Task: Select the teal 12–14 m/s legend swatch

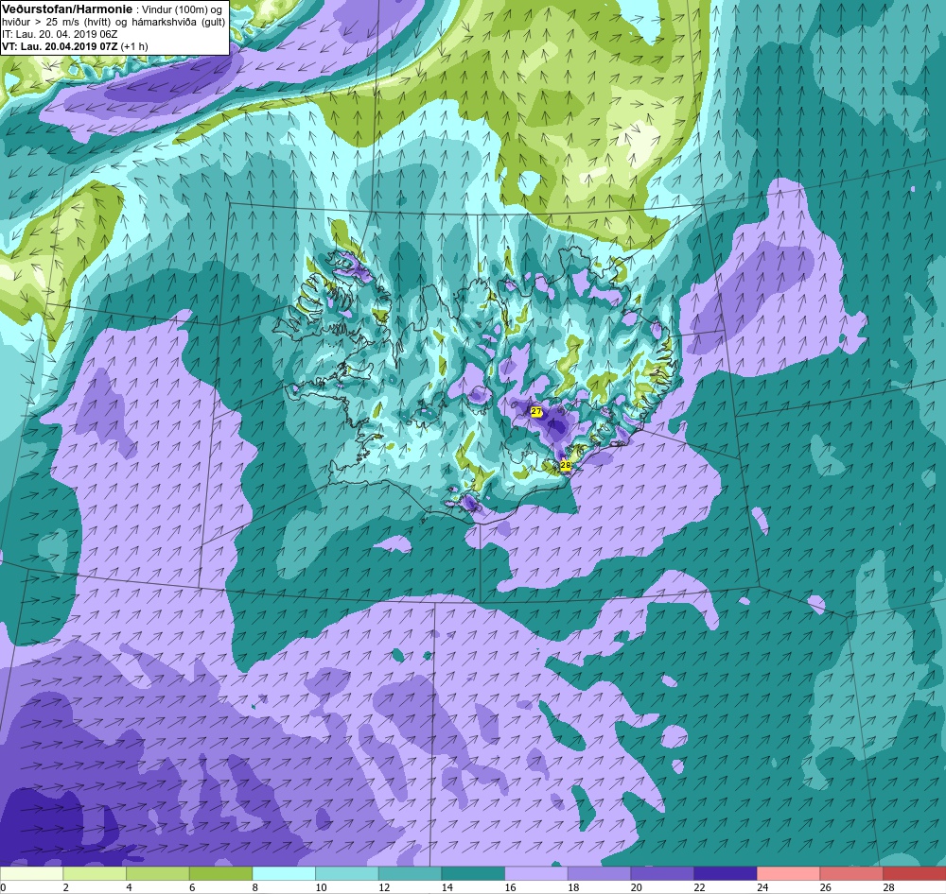Action: [410, 873]
